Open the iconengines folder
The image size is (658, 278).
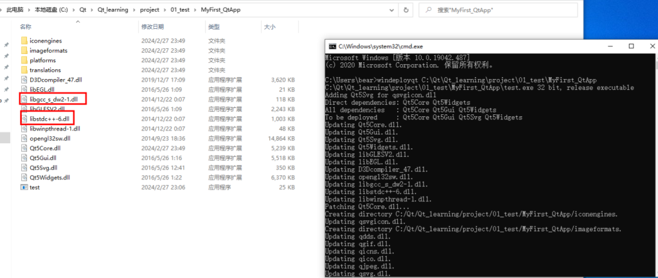(x=45, y=40)
